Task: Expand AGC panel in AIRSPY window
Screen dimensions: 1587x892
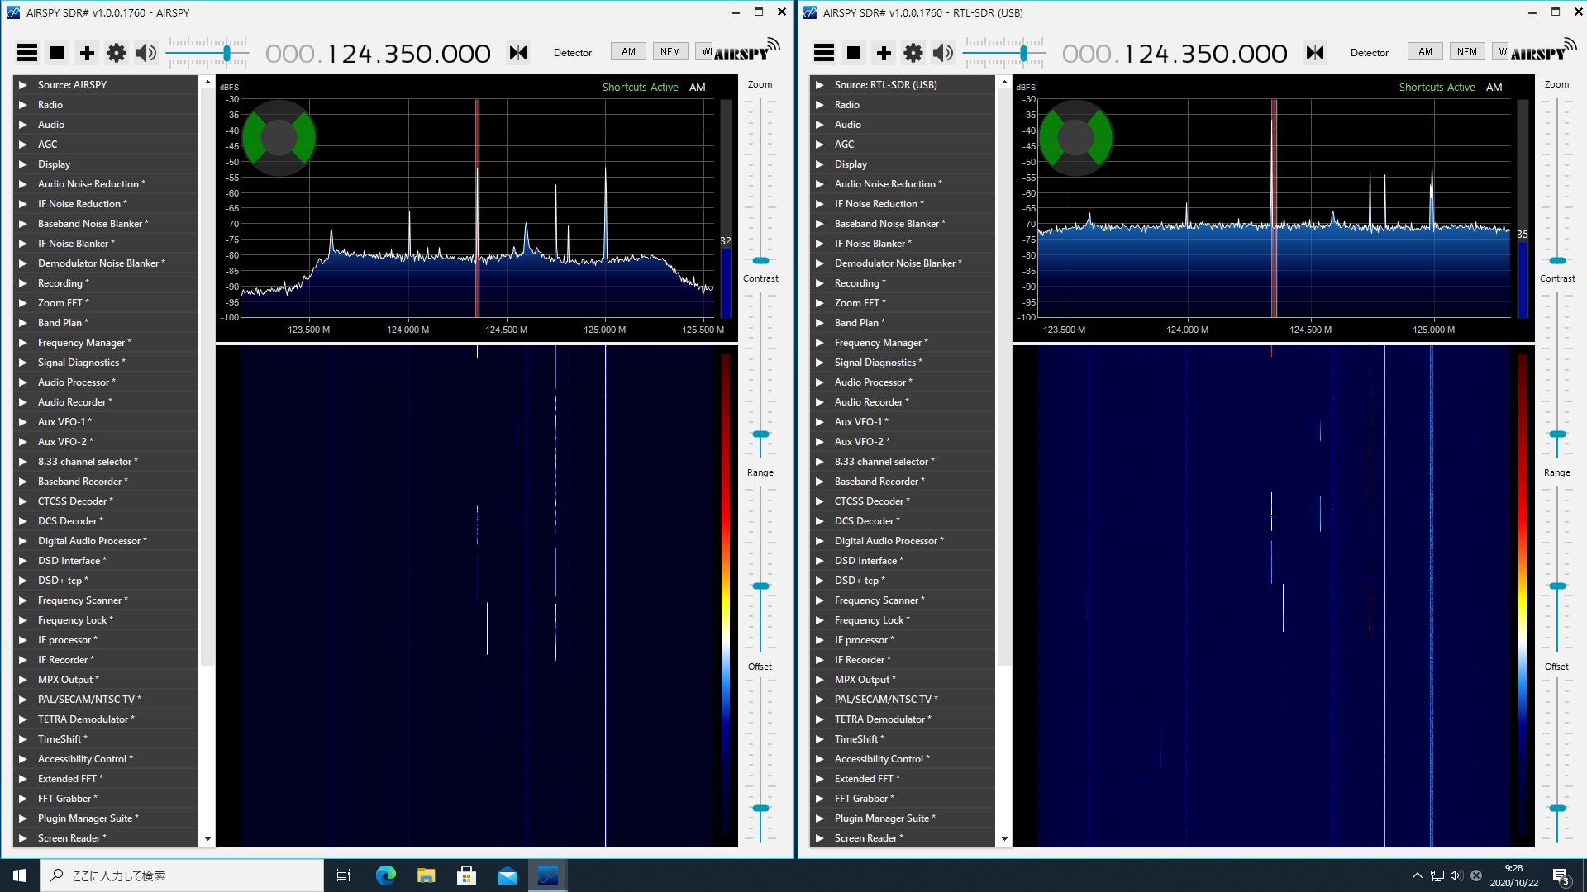Action: (x=106, y=145)
